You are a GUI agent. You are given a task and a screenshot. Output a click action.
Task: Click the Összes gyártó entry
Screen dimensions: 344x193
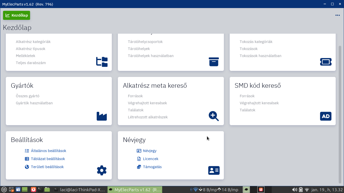click(27, 96)
